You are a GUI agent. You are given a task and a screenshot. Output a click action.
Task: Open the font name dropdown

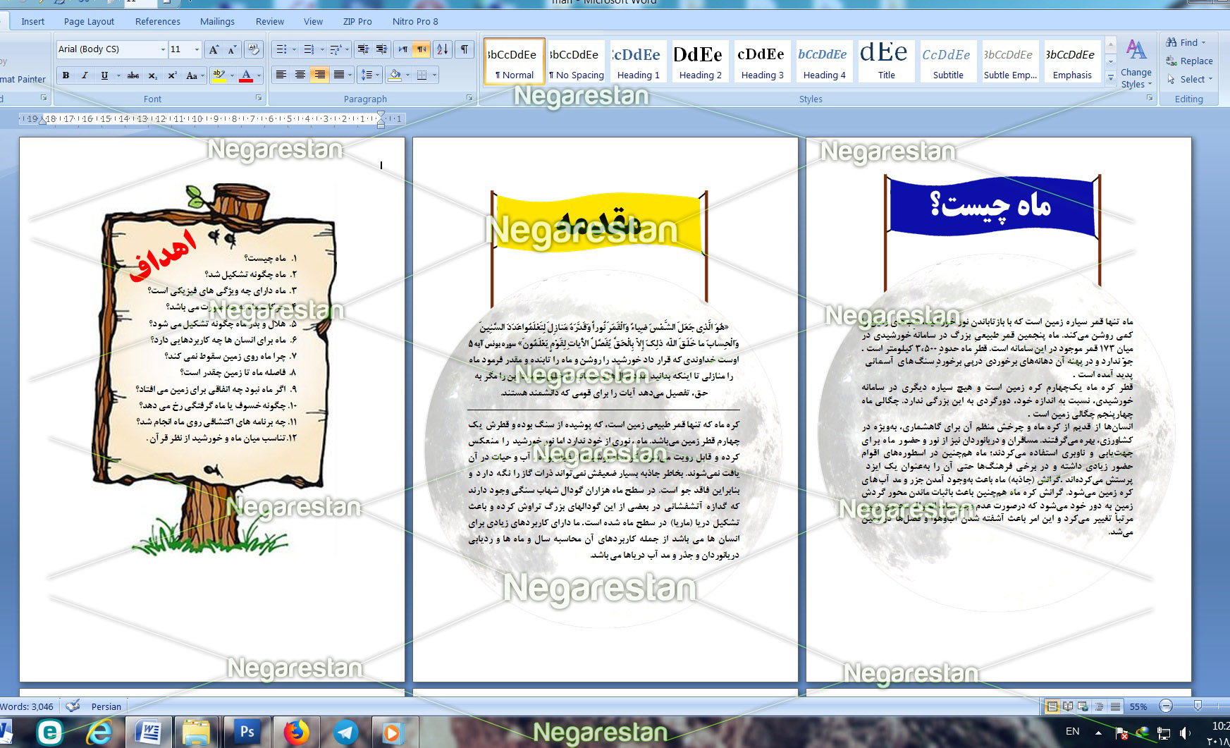coord(163,49)
